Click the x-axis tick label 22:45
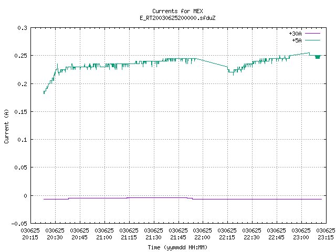Screen dimensions: 336x252 point(276,237)
